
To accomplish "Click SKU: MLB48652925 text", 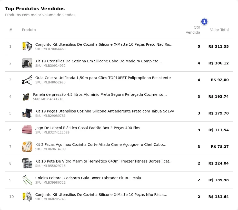I will pos(50,82).
